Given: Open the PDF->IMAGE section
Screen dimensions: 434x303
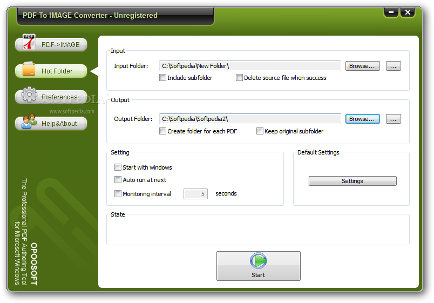Looking at the screenshot, I should coord(51,44).
